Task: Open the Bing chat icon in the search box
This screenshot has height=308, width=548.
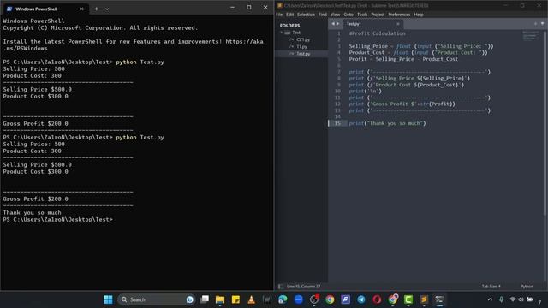Action: coord(190,299)
